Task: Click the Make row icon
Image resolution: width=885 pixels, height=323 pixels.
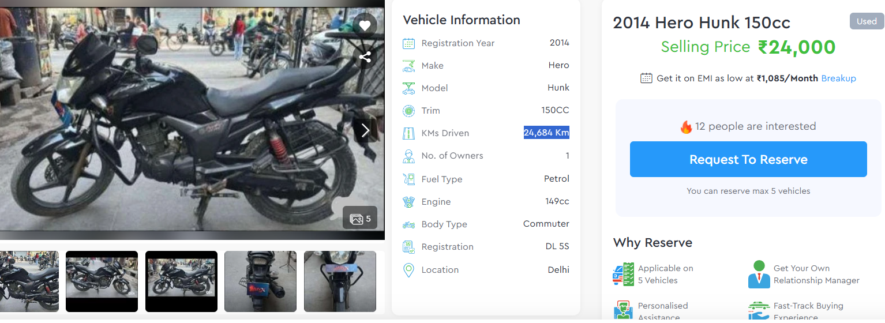Action: click(x=408, y=66)
